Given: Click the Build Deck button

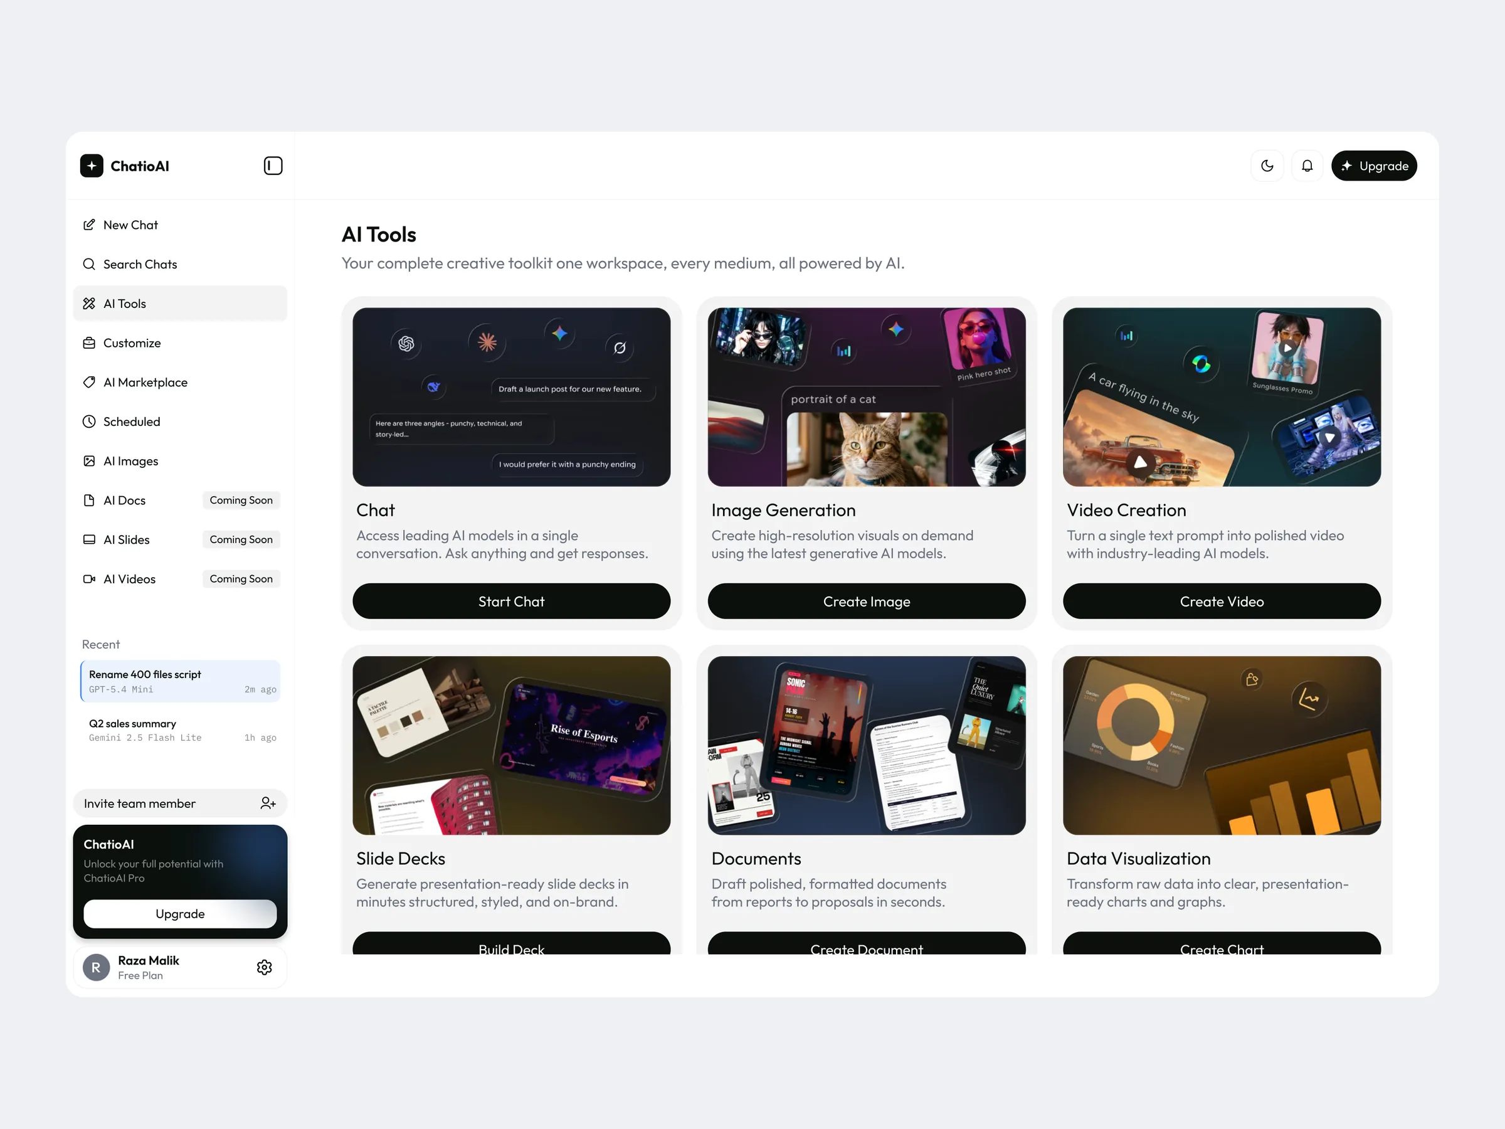Looking at the screenshot, I should click(x=512, y=944).
